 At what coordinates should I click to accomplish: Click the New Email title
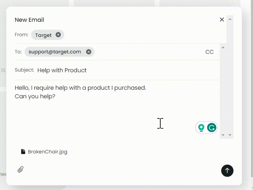[29, 20]
